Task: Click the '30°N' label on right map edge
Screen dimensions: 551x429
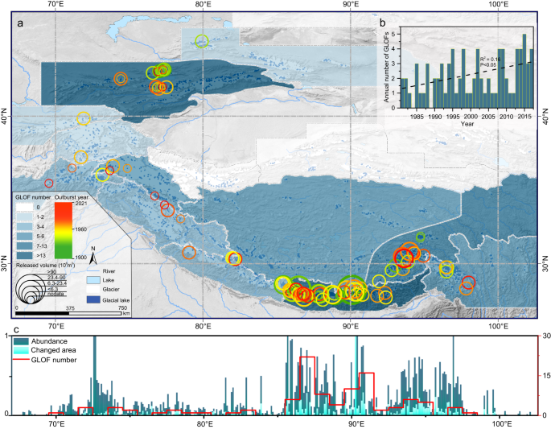Action: pyautogui.click(x=545, y=263)
